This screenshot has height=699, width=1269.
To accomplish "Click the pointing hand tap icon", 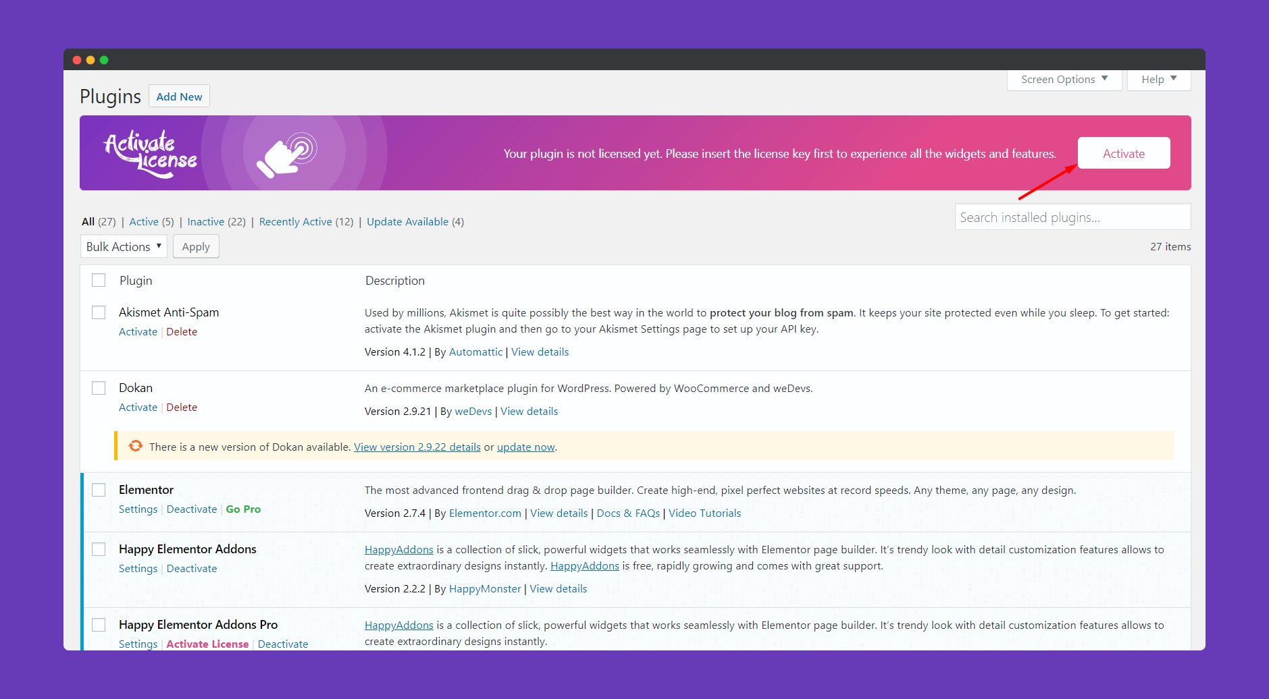I will pyautogui.click(x=287, y=155).
